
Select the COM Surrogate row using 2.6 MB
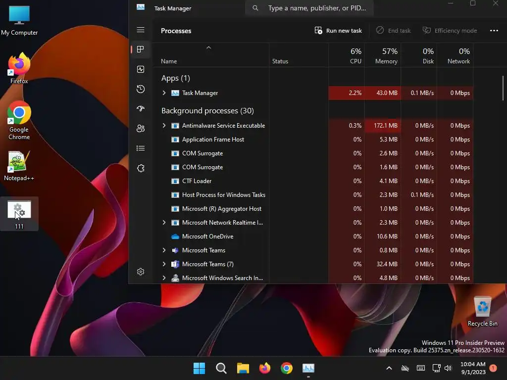313,153
